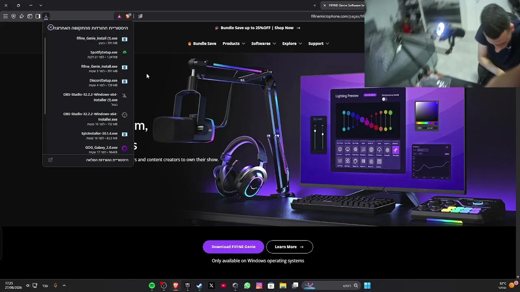This screenshot has width=520, height=292.
Task: Click the Download FIFINE Genie button
Action: pyautogui.click(x=233, y=247)
